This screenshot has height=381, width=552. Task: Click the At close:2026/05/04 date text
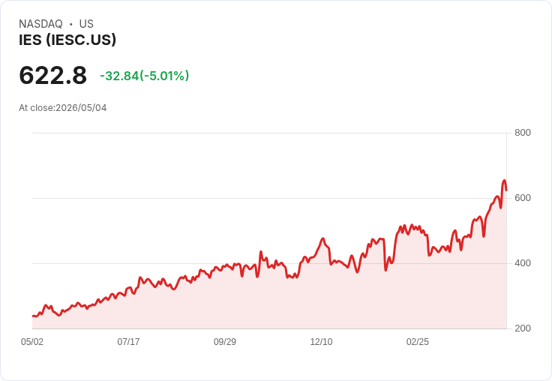[x=63, y=108]
